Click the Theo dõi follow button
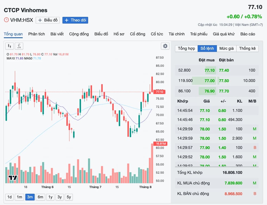This screenshot has height=205, width=267. pos(75,20)
